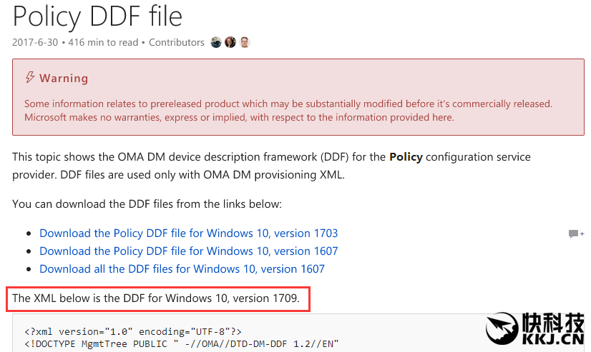Open the comment bubble icon at right
591x352 pixels.
pyautogui.click(x=575, y=233)
